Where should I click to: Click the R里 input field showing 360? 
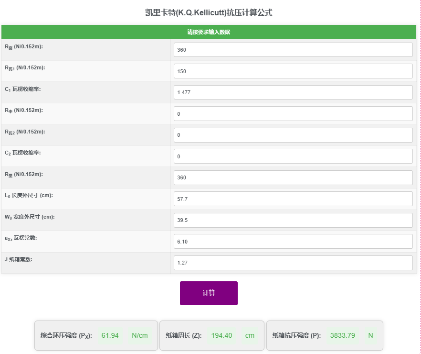293,177
